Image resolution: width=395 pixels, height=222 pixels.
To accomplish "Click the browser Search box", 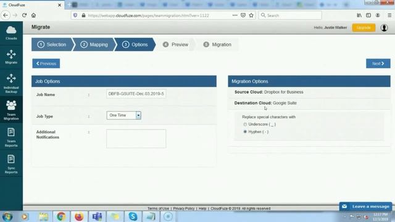I will click(x=290, y=15).
